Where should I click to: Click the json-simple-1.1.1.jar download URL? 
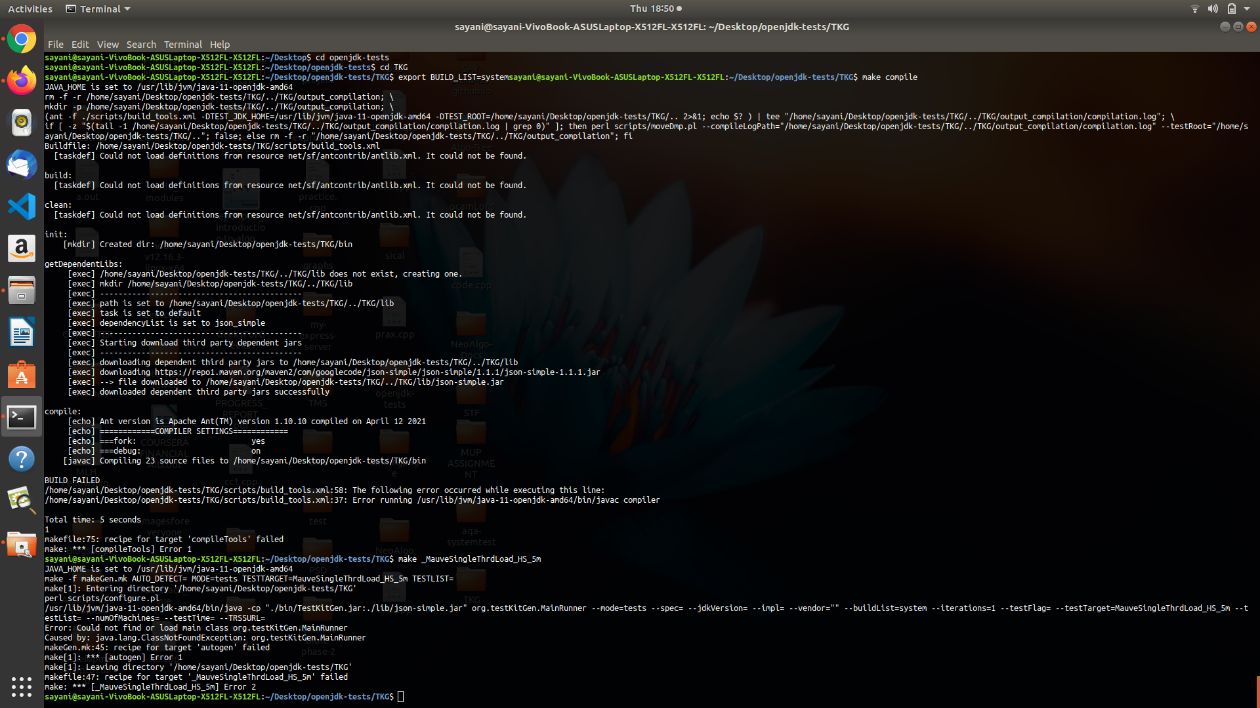[377, 372]
